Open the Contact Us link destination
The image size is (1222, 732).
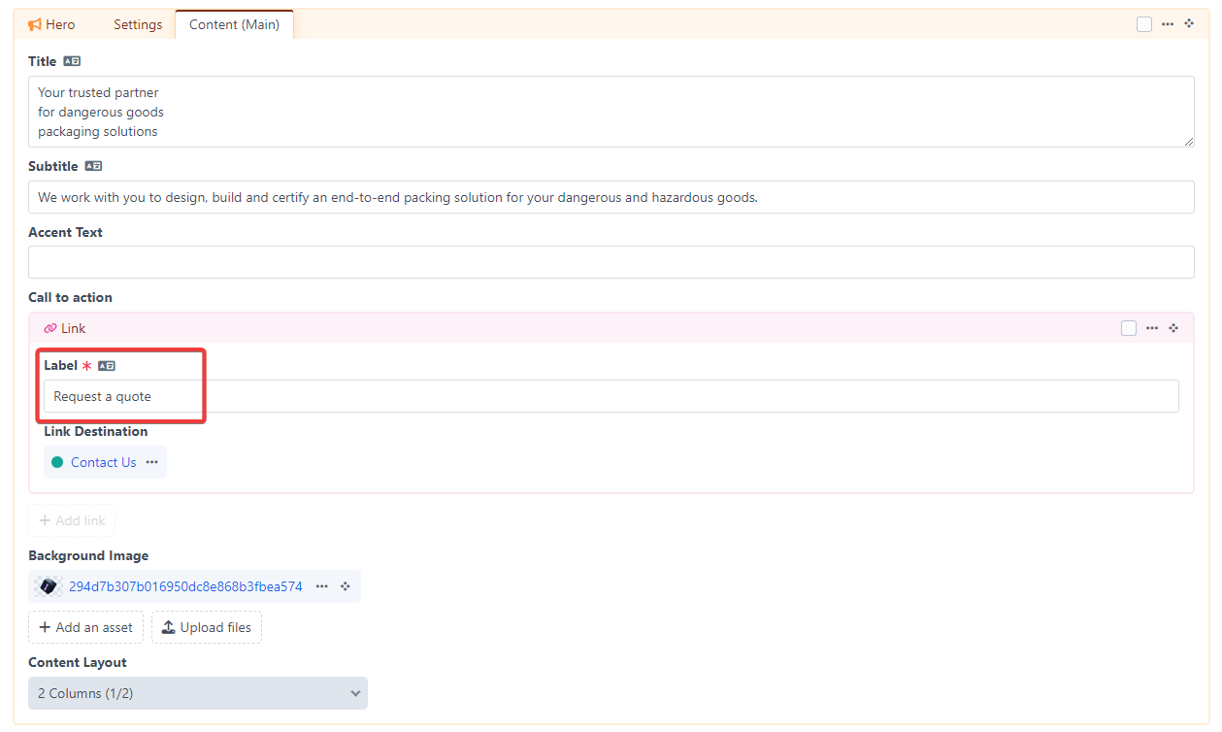pos(103,462)
